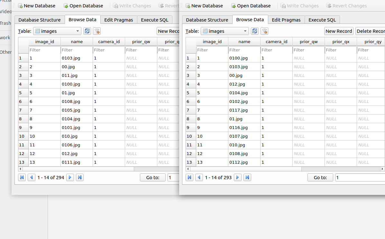Click New Record button in the right window
The width and height of the screenshot is (385, 239).
click(339, 31)
